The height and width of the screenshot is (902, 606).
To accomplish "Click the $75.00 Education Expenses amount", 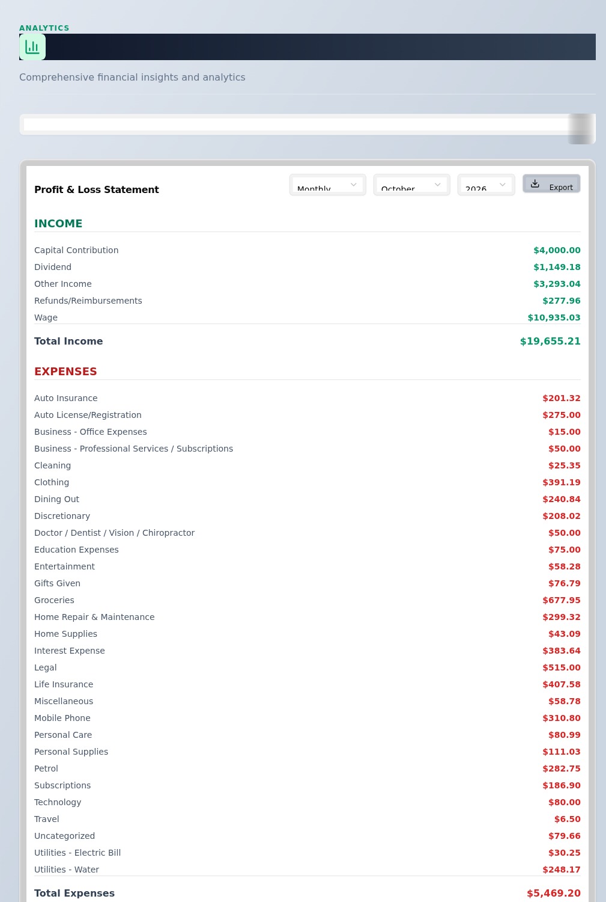I will click(565, 550).
